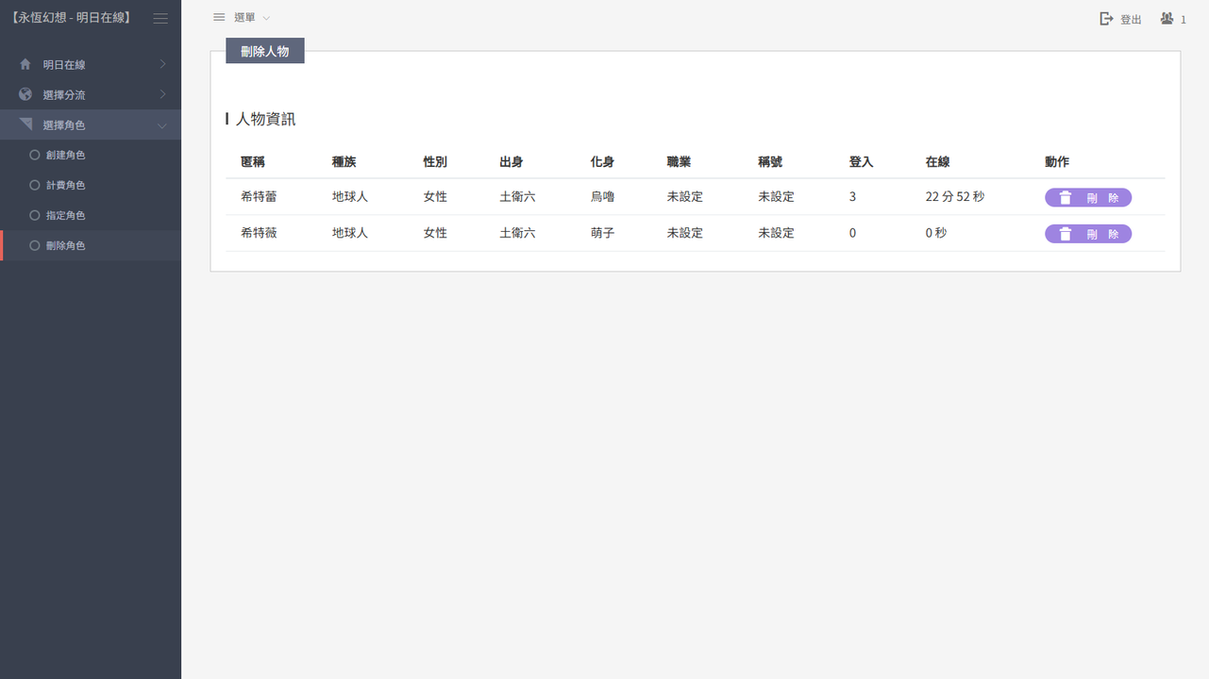This screenshot has height=679, width=1209.
Task: Click the 選單 label in top bar
Action: click(x=244, y=18)
